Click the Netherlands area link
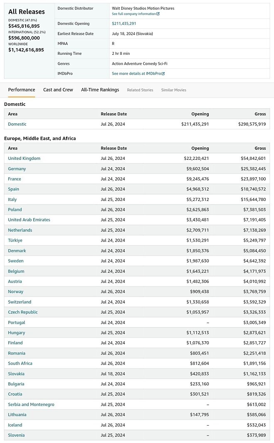The width and height of the screenshot is (274, 443). [x=20, y=230]
